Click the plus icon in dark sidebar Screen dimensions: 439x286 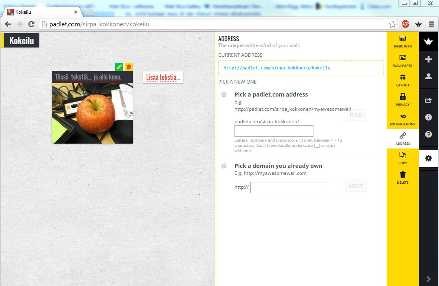(x=428, y=60)
